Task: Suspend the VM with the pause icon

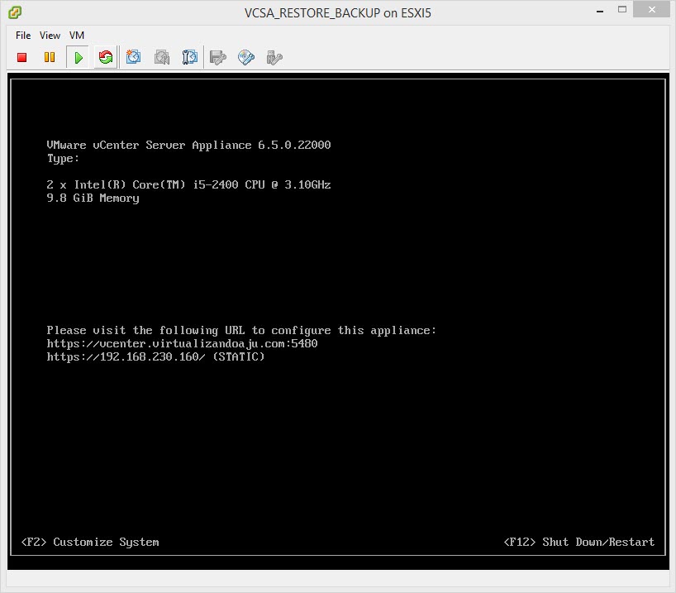Action: click(50, 57)
